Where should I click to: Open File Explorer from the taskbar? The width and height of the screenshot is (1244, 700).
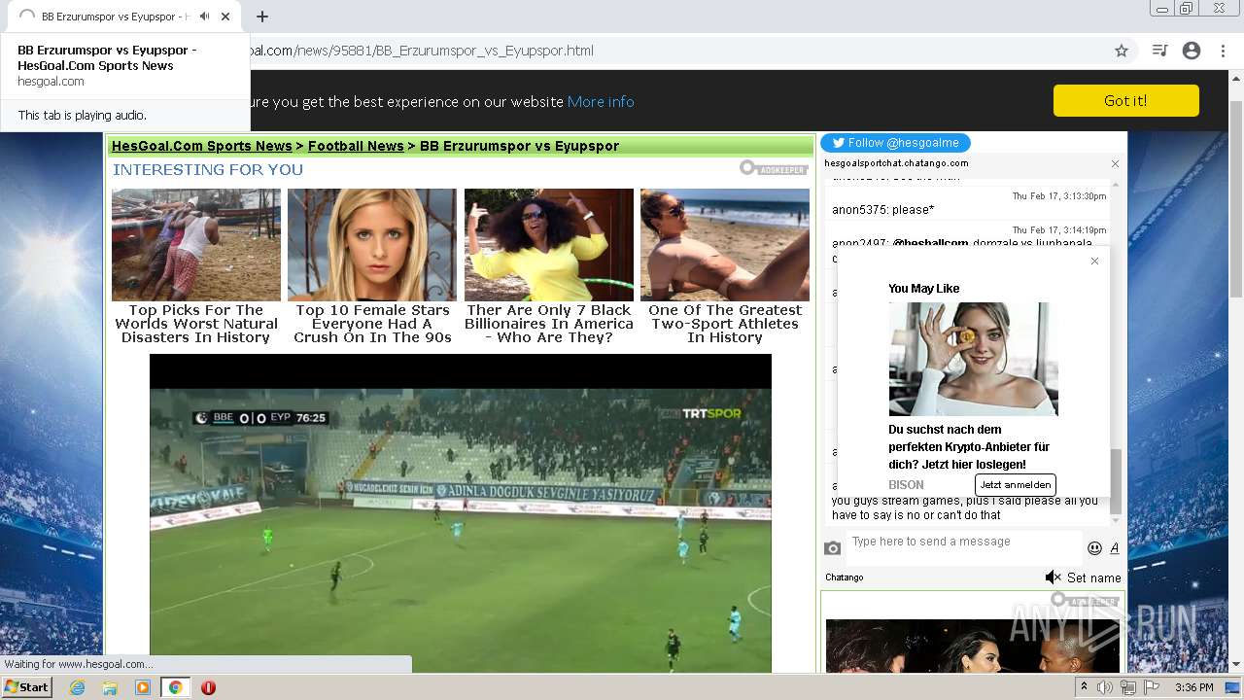[x=110, y=687]
